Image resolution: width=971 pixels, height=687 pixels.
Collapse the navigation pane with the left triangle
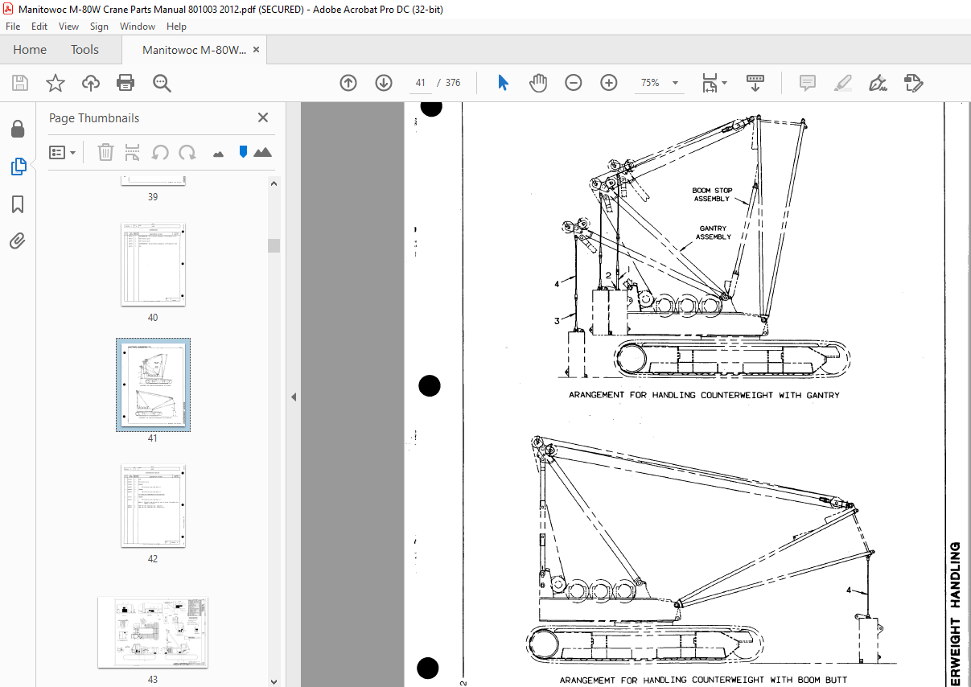(293, 397)
